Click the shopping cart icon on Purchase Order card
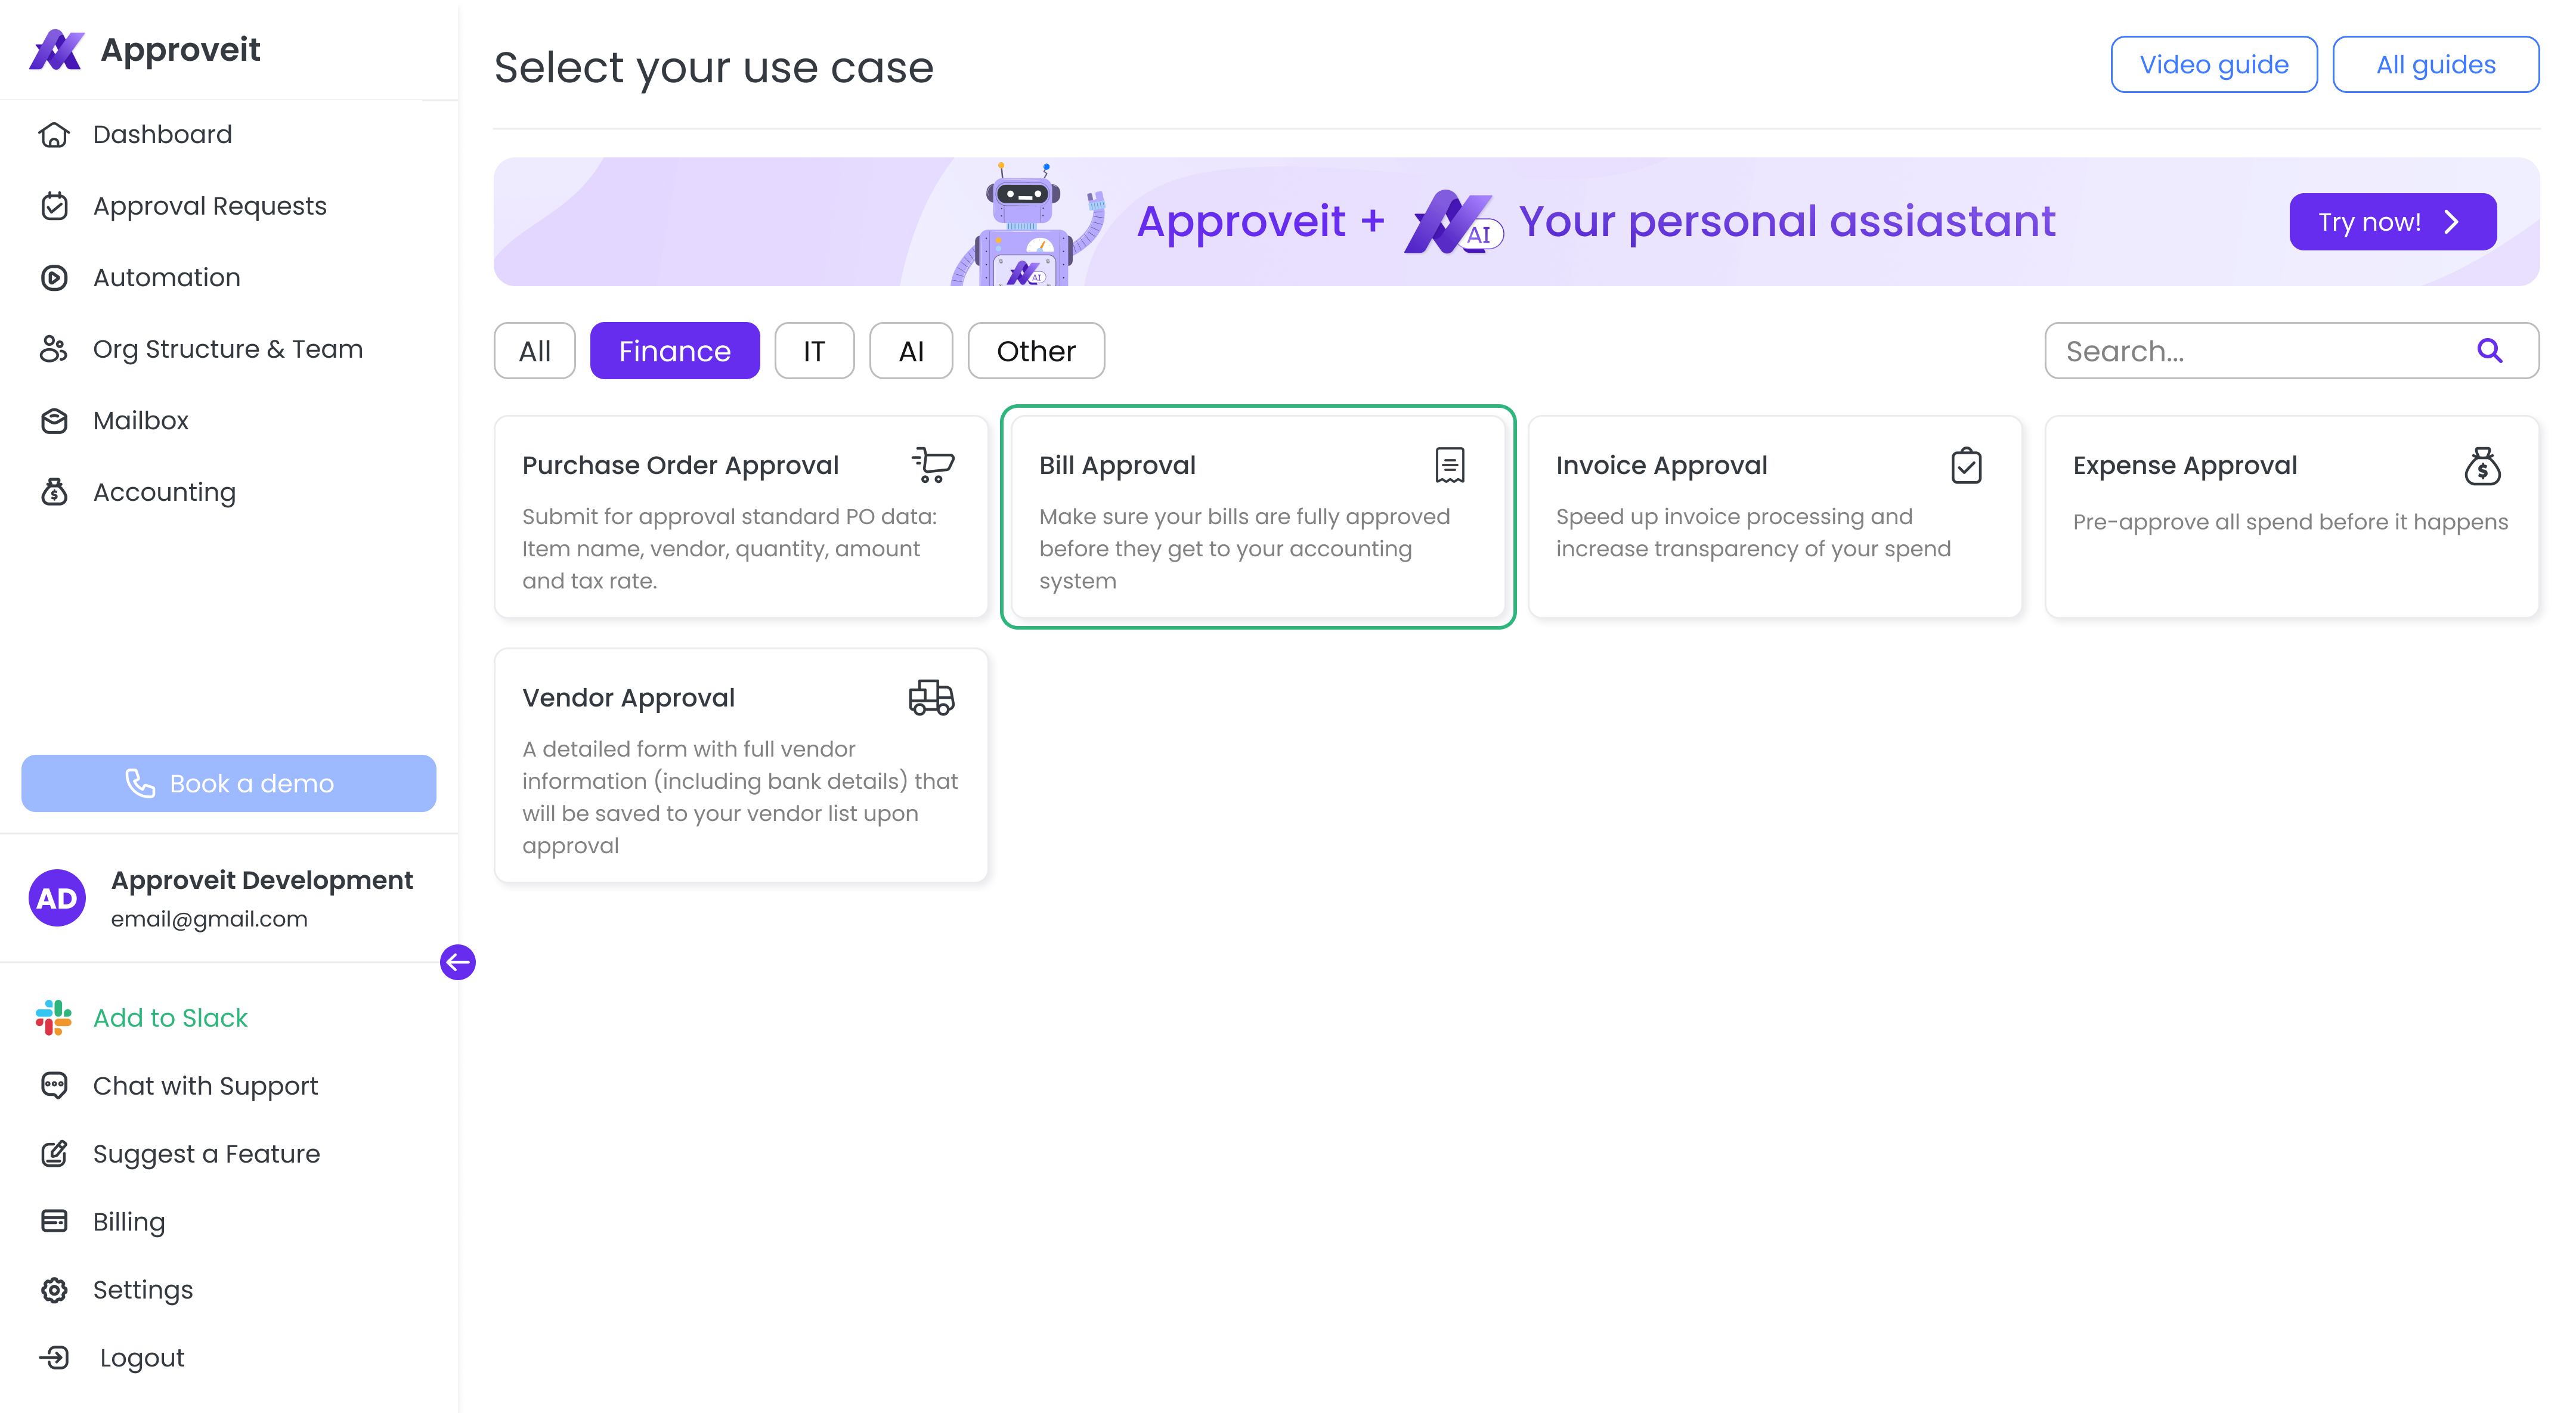The width and height of the screenshot is (2576, 1413). click(x=933, y=465)
